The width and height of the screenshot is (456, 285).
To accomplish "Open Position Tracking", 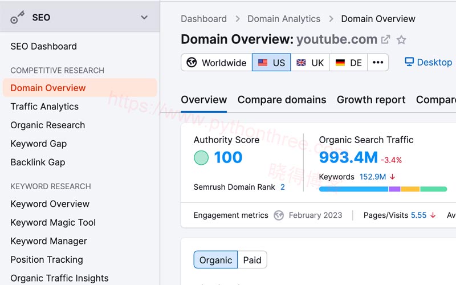I will 47,260.
